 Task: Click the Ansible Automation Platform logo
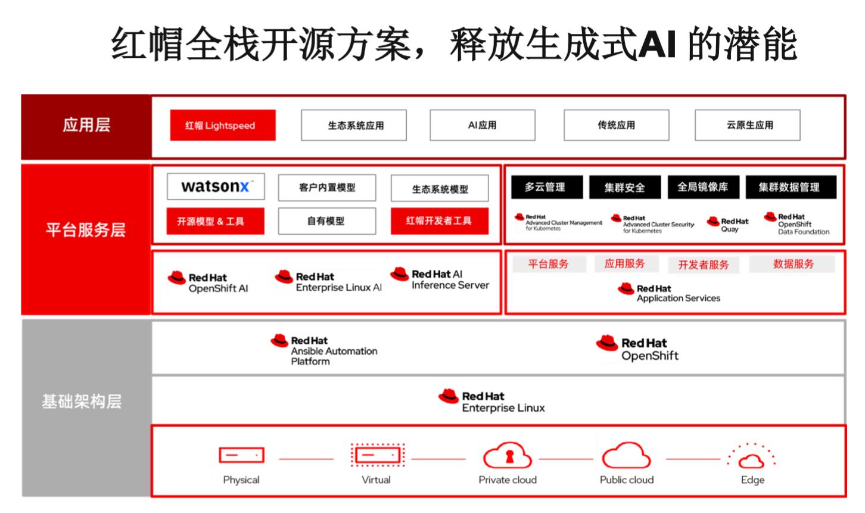tap(324, 350)
